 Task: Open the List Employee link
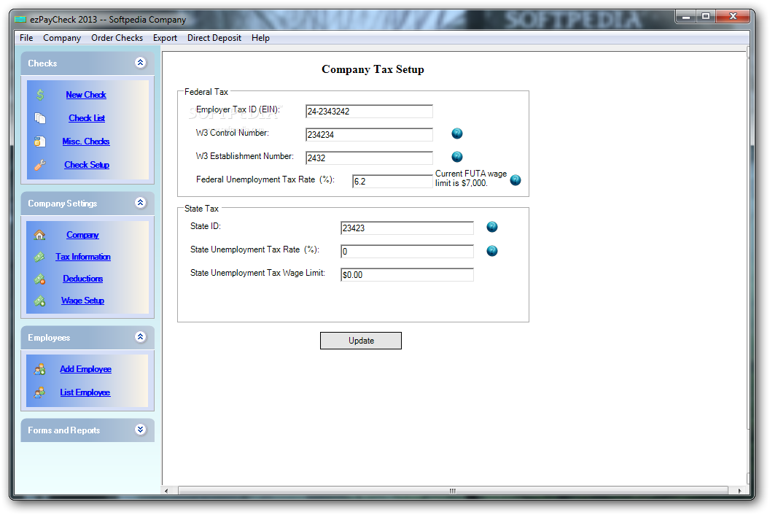click(85, 392)
